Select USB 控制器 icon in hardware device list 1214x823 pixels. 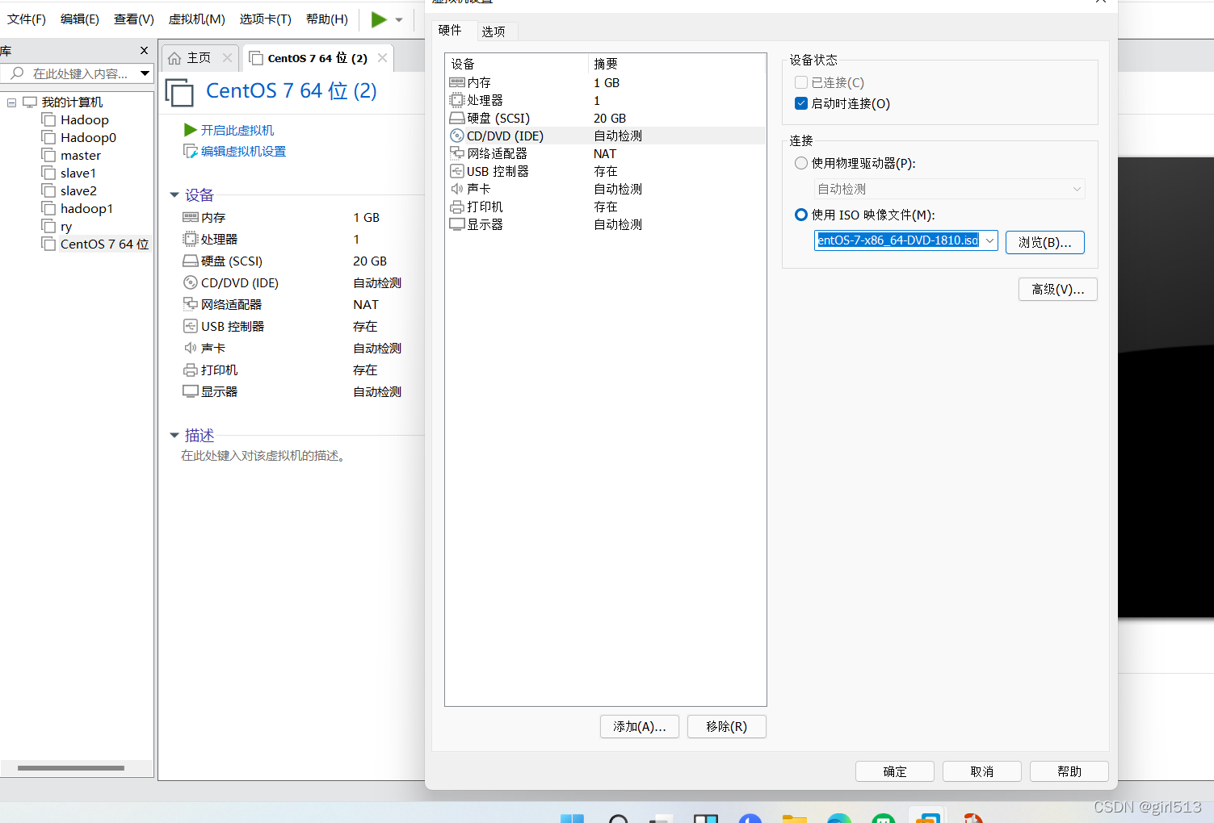click(x=457, y=171)
